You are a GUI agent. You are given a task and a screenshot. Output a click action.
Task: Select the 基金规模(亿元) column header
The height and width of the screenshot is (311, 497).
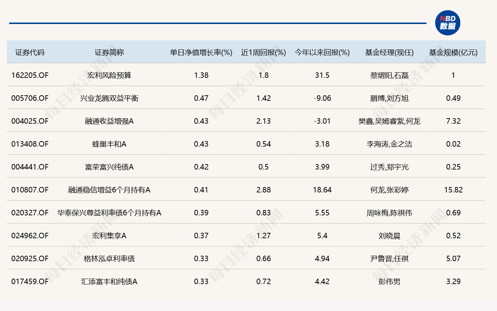[x=453, y=52]
